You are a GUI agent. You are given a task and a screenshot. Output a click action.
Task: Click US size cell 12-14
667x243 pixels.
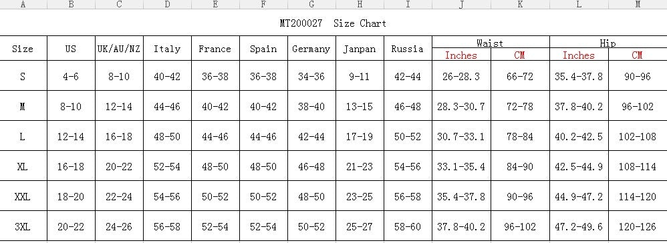coord(71,136)
